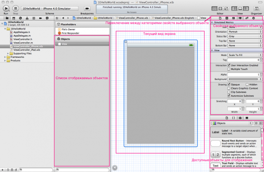
Task: Open the Quick Help inspector tab
Action: click(227, 18)
